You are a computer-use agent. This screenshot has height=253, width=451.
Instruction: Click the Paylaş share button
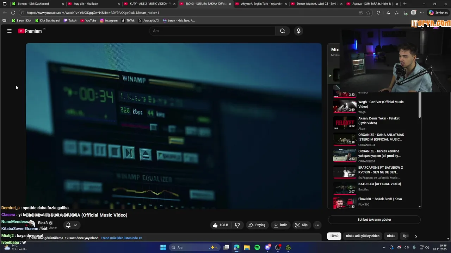click(x=257, y=225)
